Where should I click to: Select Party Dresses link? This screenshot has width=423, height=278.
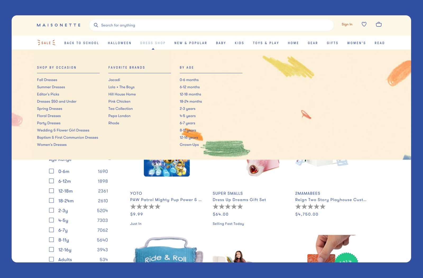(x=49, y=123)
